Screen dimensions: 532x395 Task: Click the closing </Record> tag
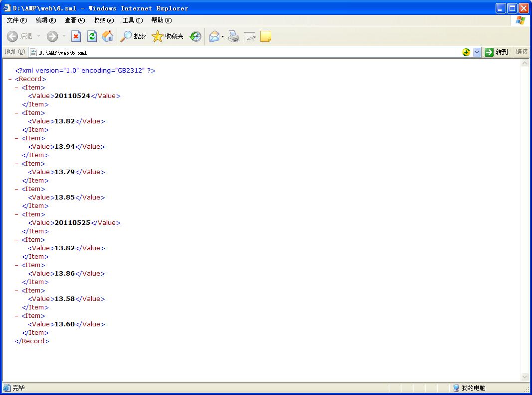(32, 341)
